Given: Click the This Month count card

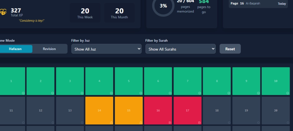Looking at the screenshot, I should 119,13.
